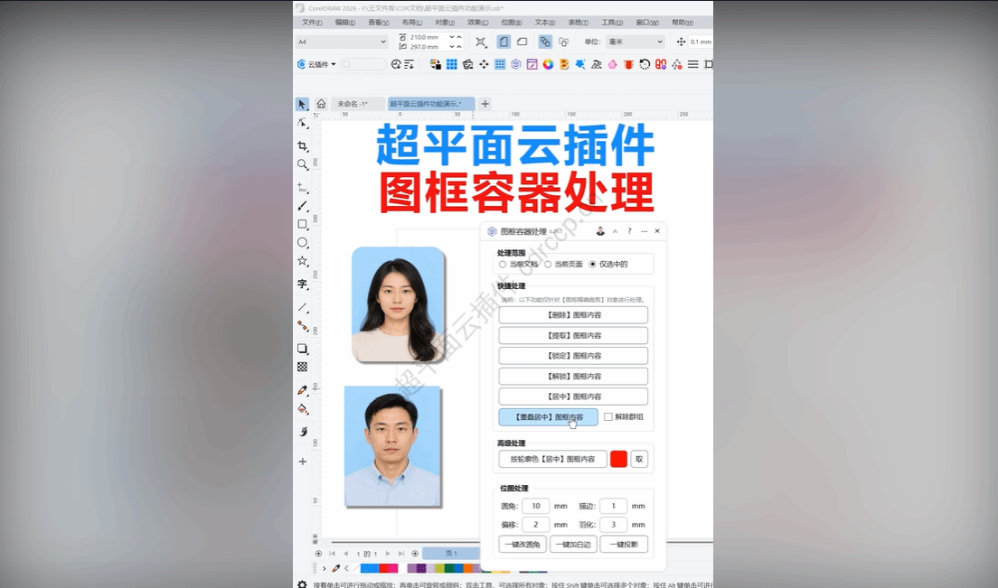Open the 文件 menu
998x588 pixels.
point(311,23)
